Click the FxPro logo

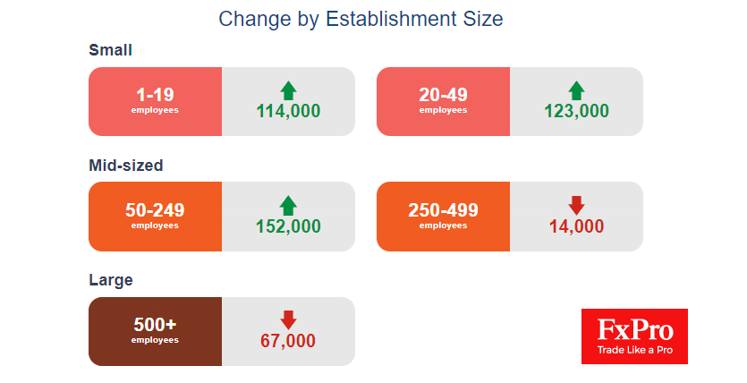click(634, 336)
